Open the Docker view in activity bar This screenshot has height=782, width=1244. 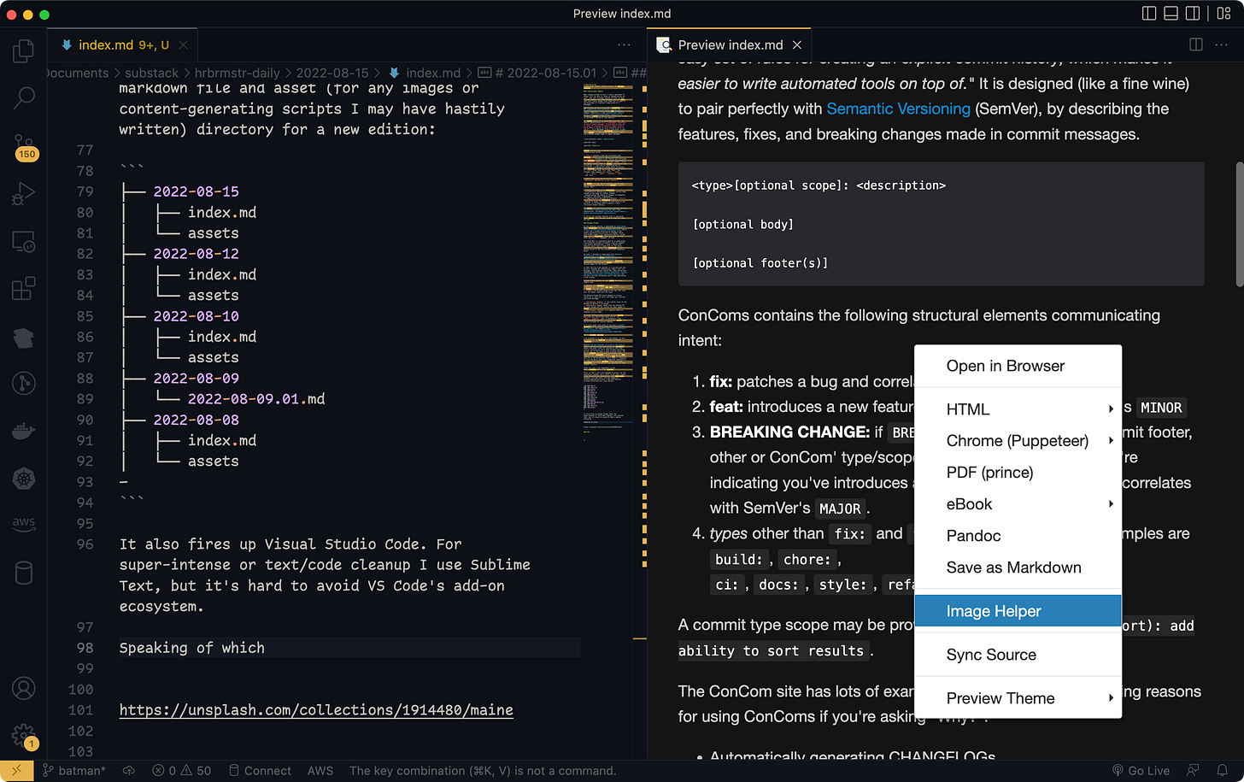pos(24,431)
